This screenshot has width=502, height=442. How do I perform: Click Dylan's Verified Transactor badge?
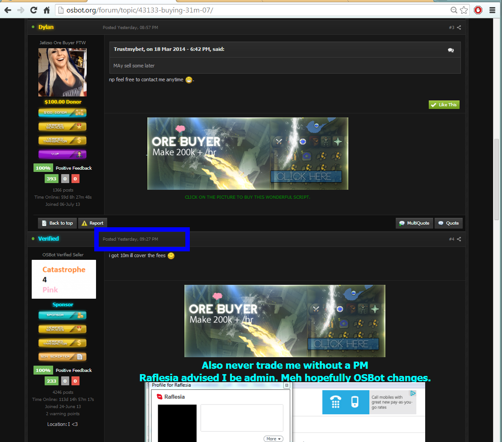63,140
